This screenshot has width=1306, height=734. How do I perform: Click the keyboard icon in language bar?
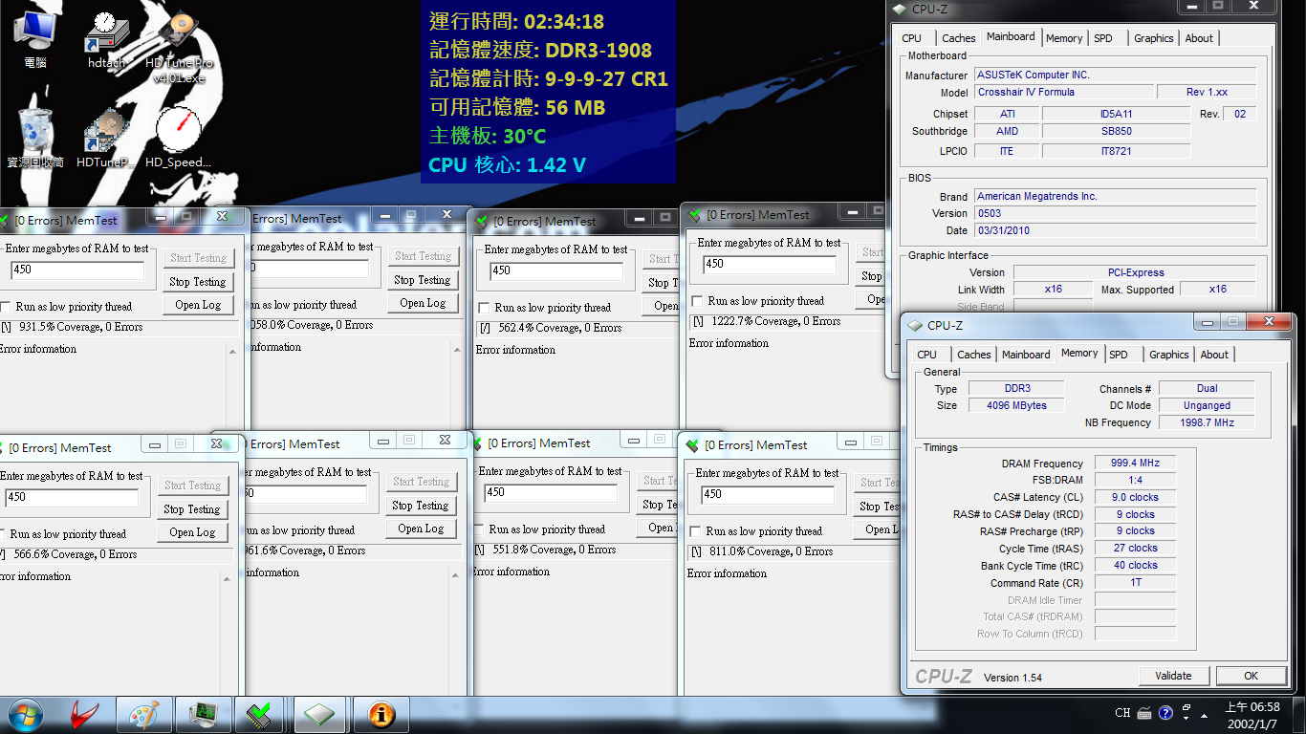click(1145, 713)
